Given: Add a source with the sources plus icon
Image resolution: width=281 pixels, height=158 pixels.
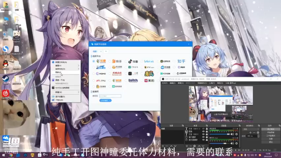Looking at the screenshot, I should click(x=187, y=146).
